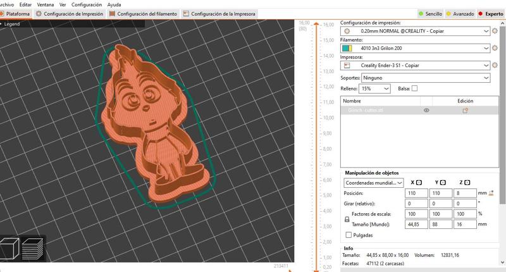Switch to sliced layers preview icon
The width and height of the screenshot is (506, 272).
point(33,248)
